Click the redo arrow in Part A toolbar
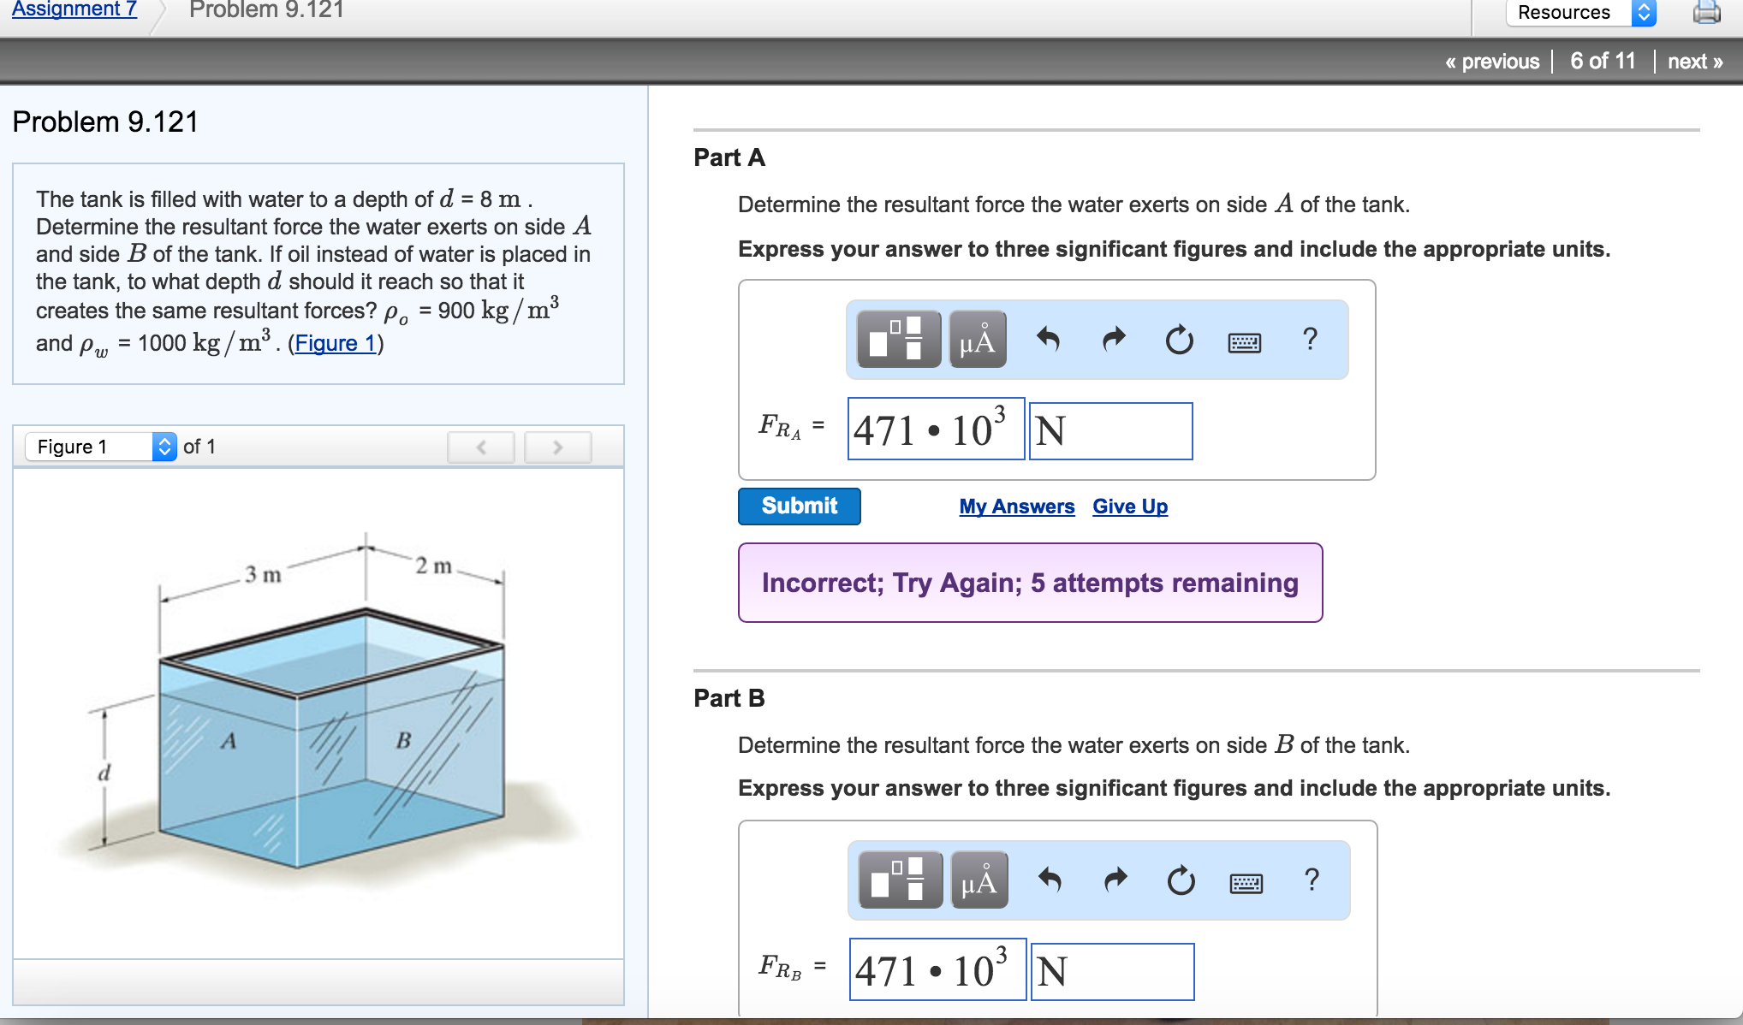The height and width of the screenshot is (1025, 1743). 1113,340
